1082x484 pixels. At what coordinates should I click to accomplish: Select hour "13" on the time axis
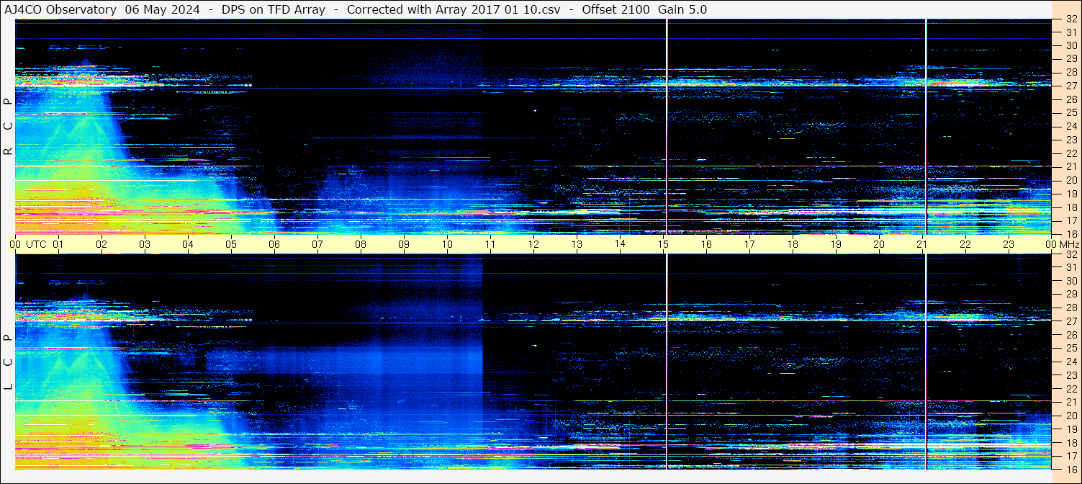[577, 245]
